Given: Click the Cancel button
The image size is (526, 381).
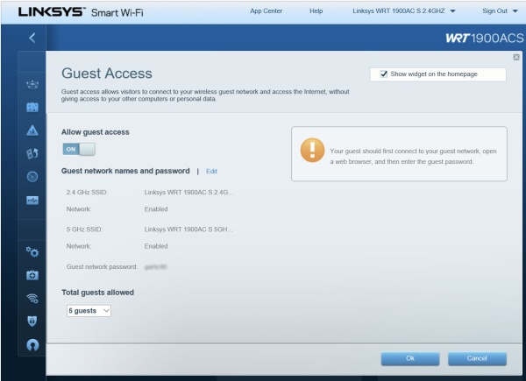Looking at the screenshot, I should click(x=477, y=358).
